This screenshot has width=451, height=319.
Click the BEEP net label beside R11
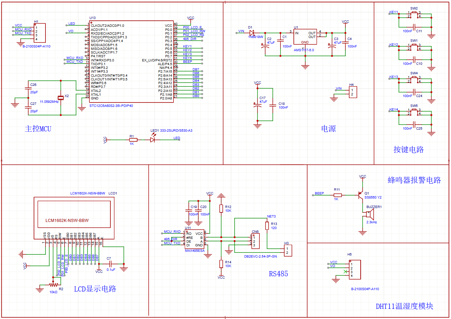pyautogui.click(x=319, y=193)
